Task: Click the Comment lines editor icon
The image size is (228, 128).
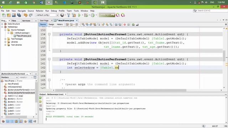Action: point(133,25)
